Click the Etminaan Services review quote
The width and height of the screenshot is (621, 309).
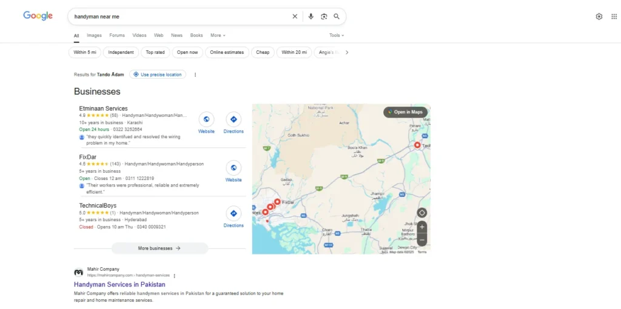pos(133,140)
